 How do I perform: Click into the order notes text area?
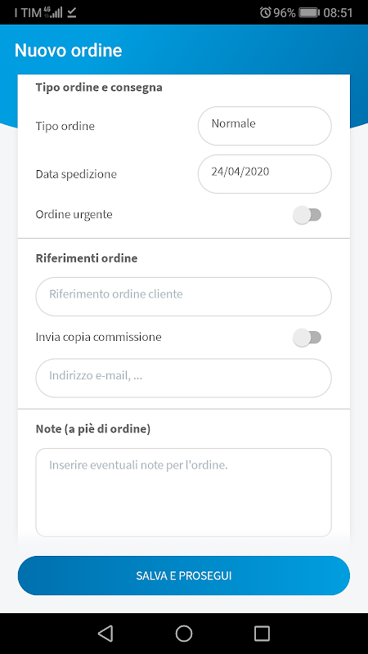click(x=183, y=493)
